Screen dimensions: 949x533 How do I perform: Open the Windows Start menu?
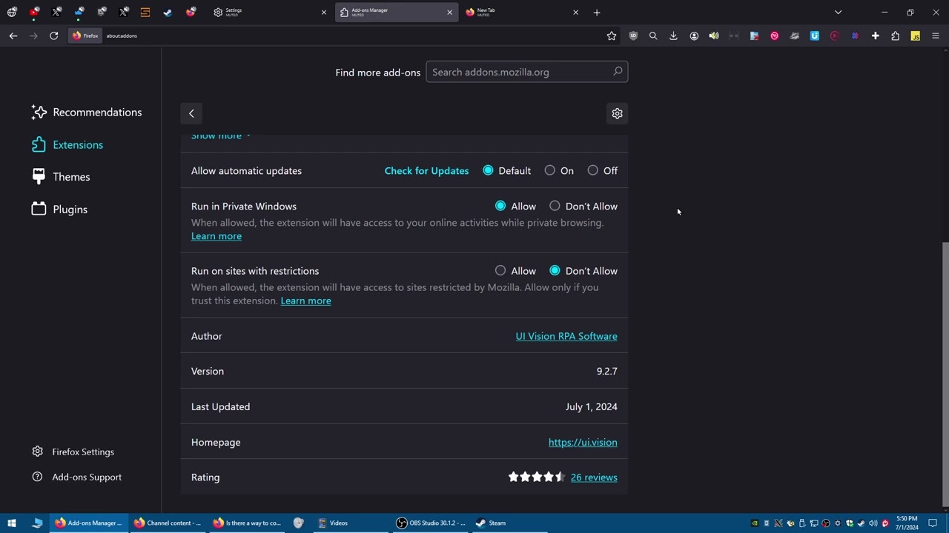coord(12,523)
